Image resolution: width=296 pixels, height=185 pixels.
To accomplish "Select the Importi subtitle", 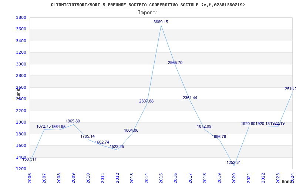I will [148, 13].
